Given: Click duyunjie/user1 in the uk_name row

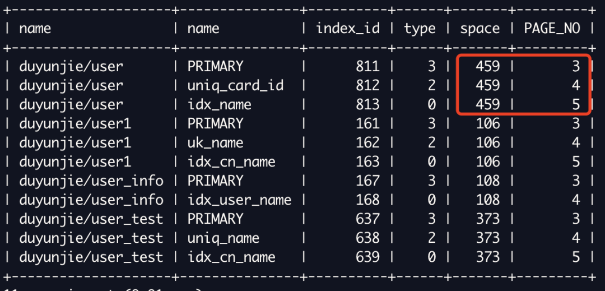Looking at the screenshot, I should [75, 143].
